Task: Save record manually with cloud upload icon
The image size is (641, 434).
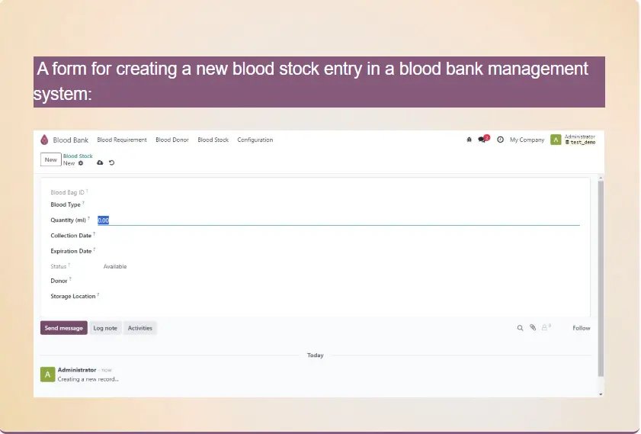Action: (x=100, y=163)
